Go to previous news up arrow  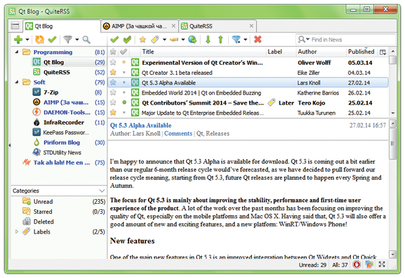point(221,40)
